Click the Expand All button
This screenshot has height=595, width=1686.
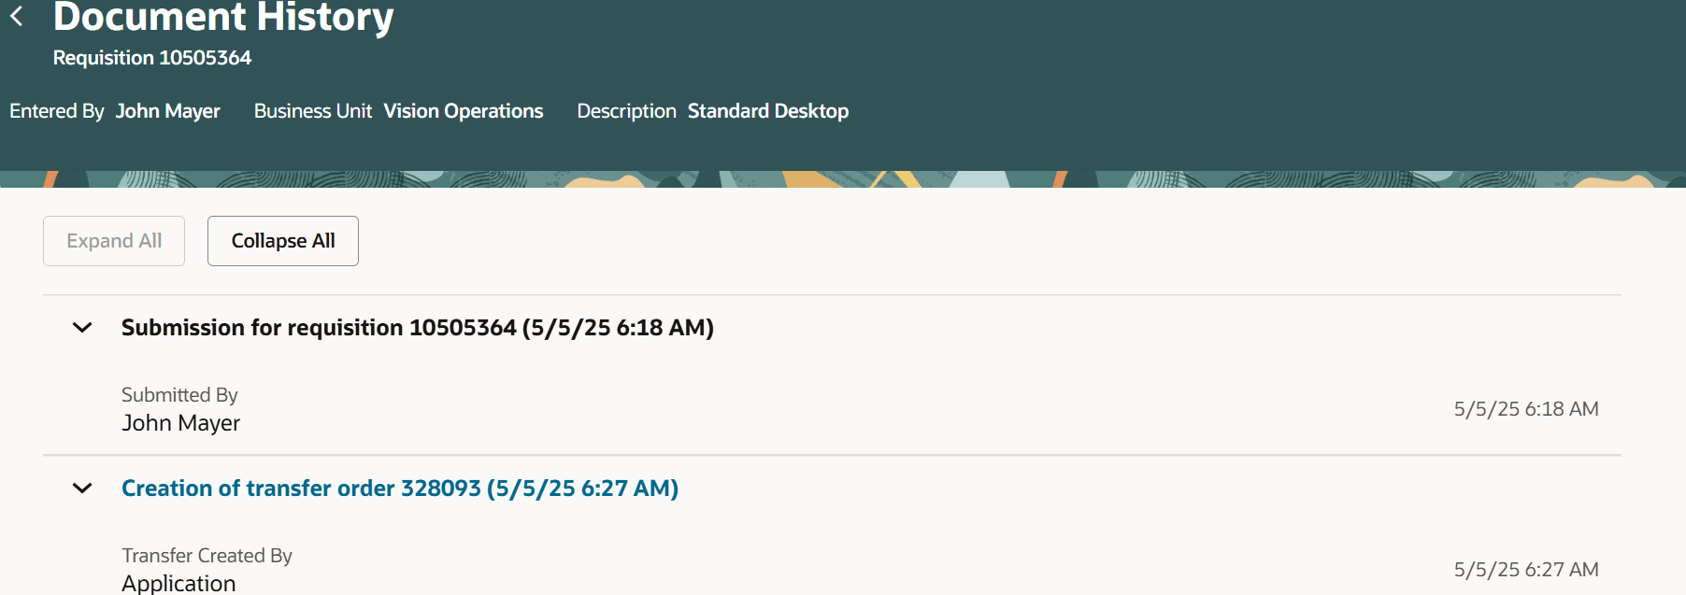click(x=114, y=241)
